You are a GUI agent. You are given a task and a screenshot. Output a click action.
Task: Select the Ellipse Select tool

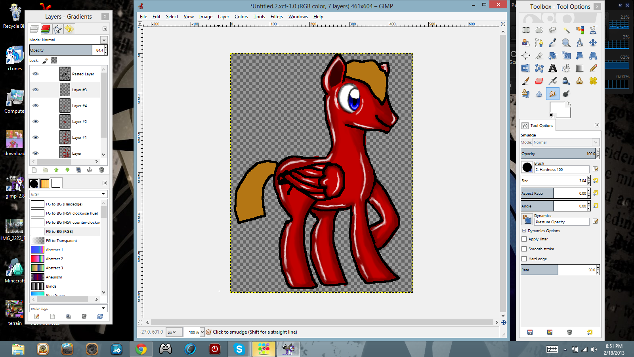pos(539,30)
